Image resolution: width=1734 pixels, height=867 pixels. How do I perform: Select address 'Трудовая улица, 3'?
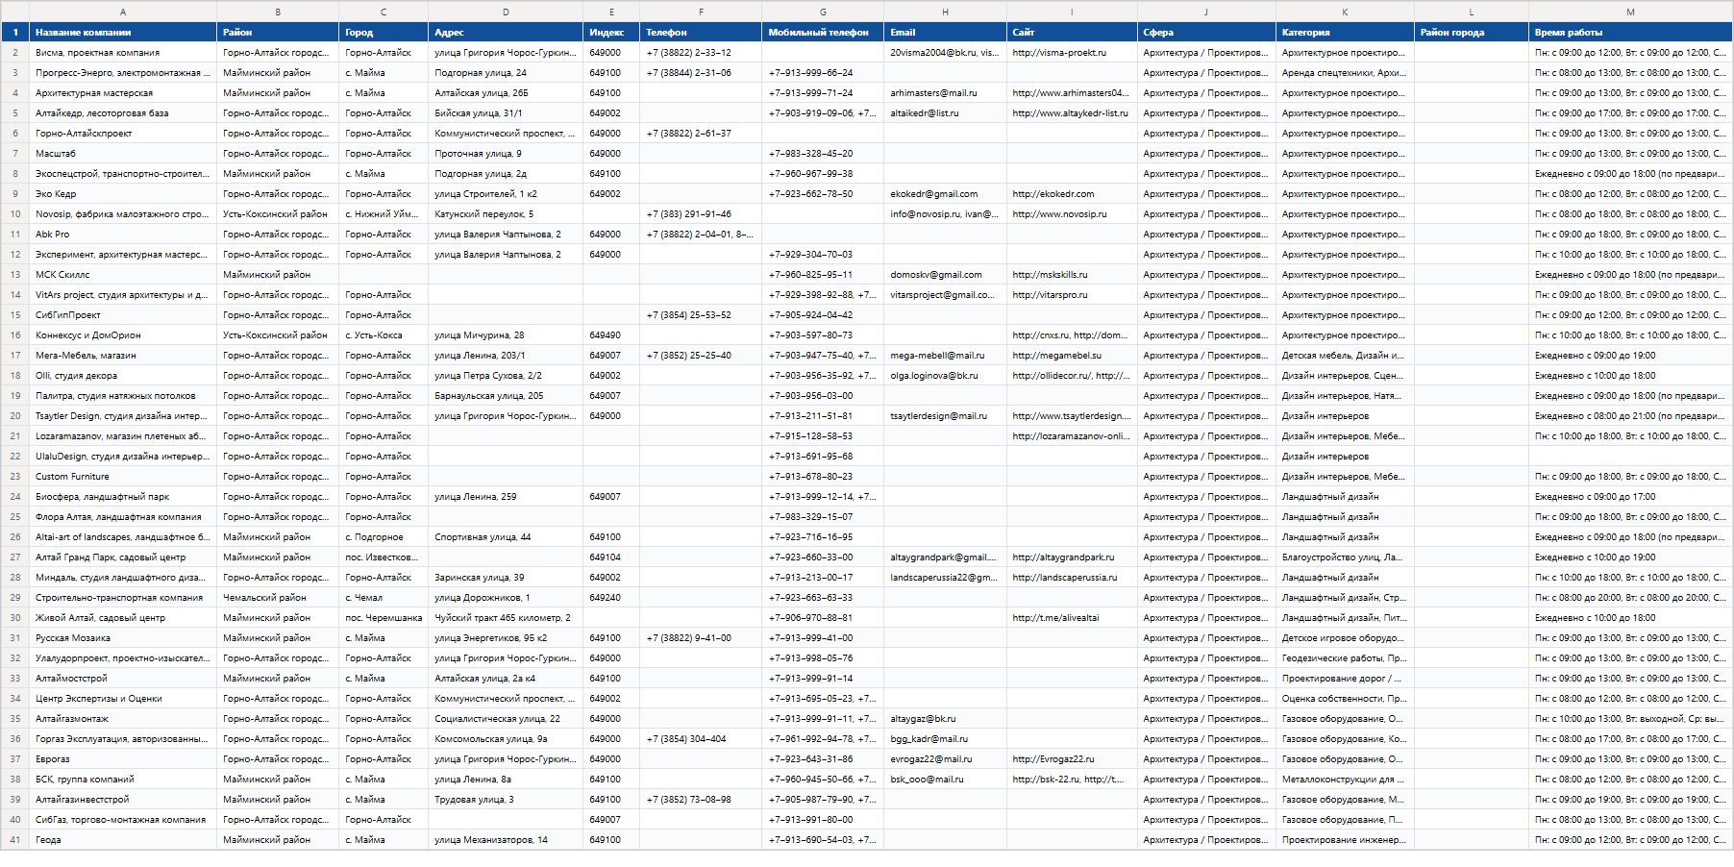(506, 800)
